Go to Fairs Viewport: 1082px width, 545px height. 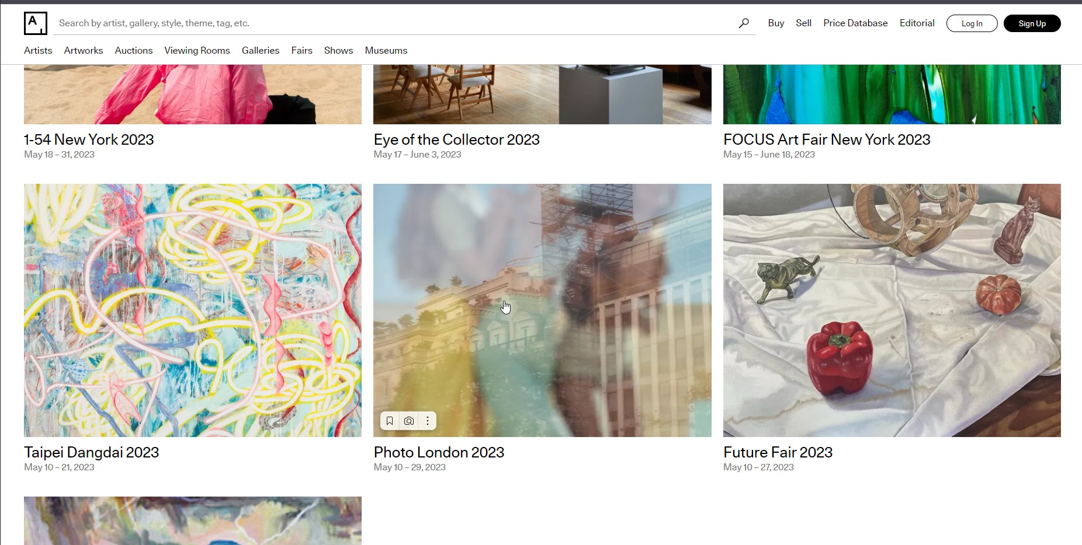pos(302,51)
